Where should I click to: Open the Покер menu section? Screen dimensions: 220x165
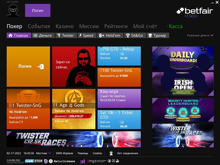[14, 26]
